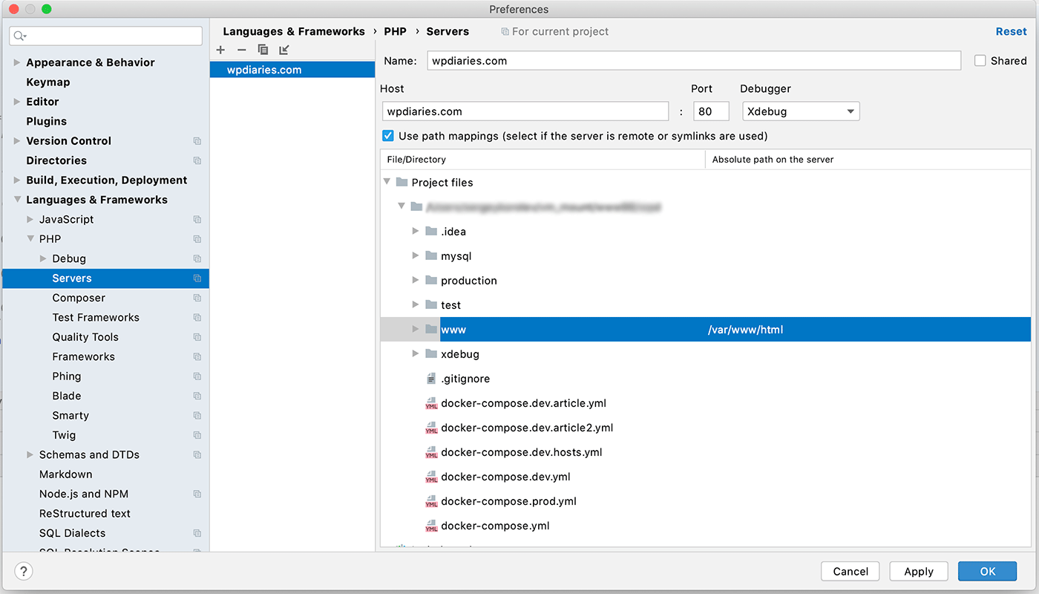Image resolution: width=1039 pixels, height=594 pixels.
Task: Expand the Editor settings section
Action: (17, 102)
